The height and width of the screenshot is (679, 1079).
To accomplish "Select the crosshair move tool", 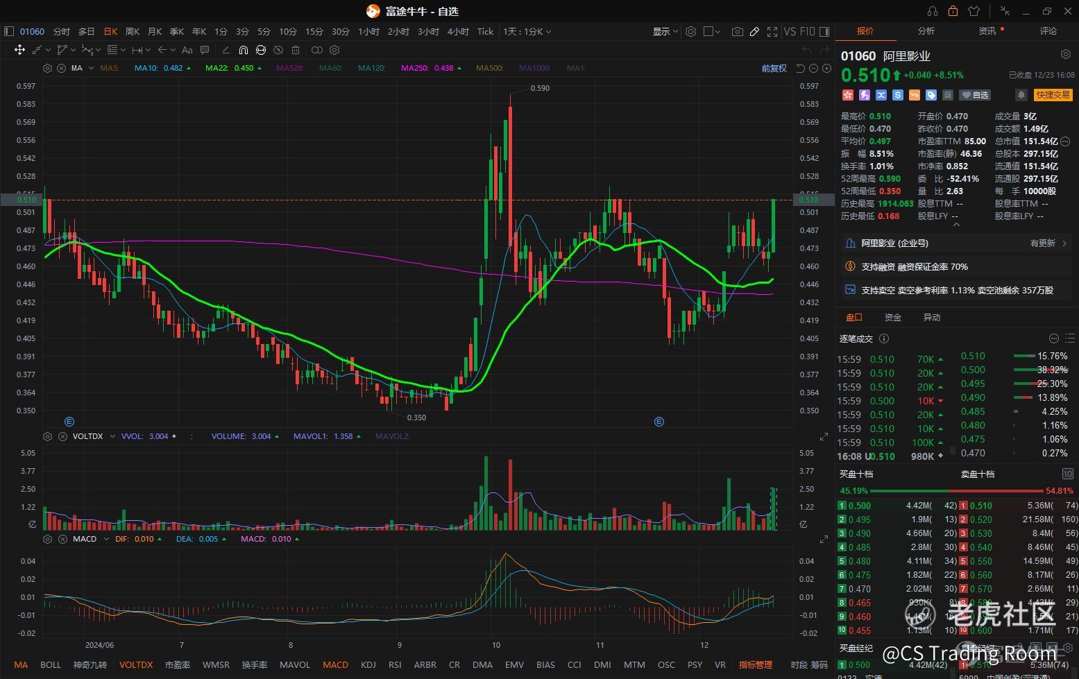I will 19,50.
